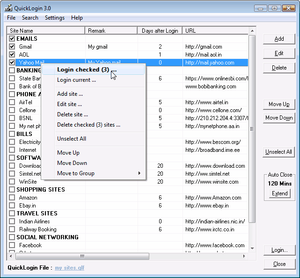Uncheck the AOL site checkbox

[x=12, y=55]
